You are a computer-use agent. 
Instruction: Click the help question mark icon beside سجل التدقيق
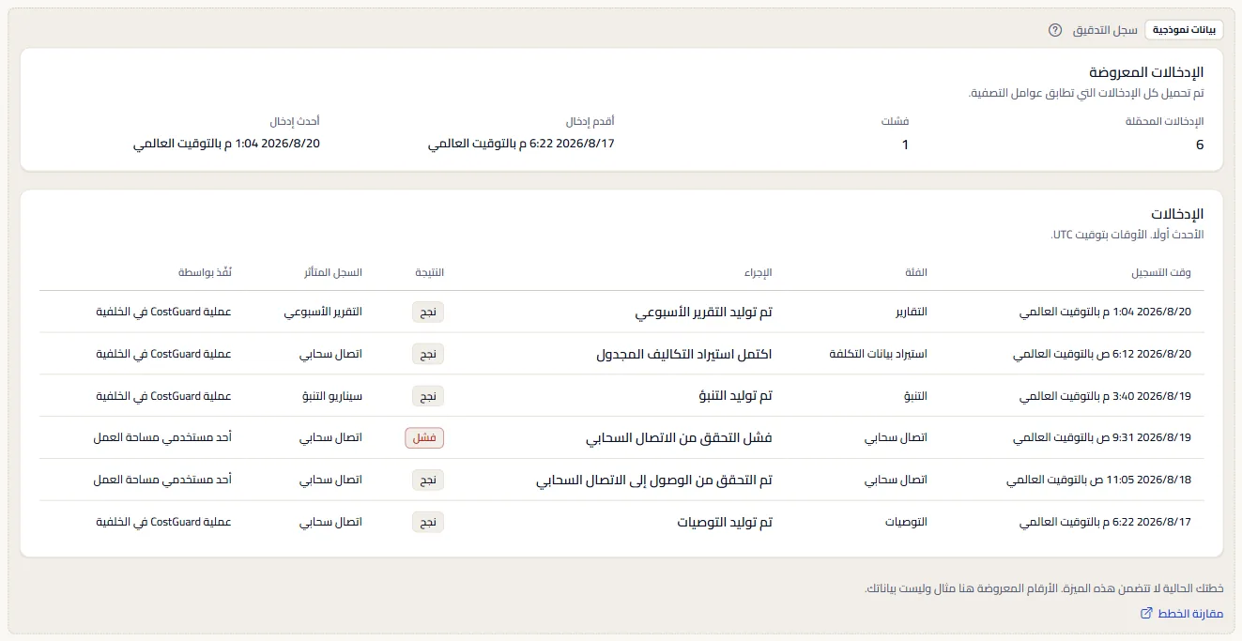(1055, 30)
